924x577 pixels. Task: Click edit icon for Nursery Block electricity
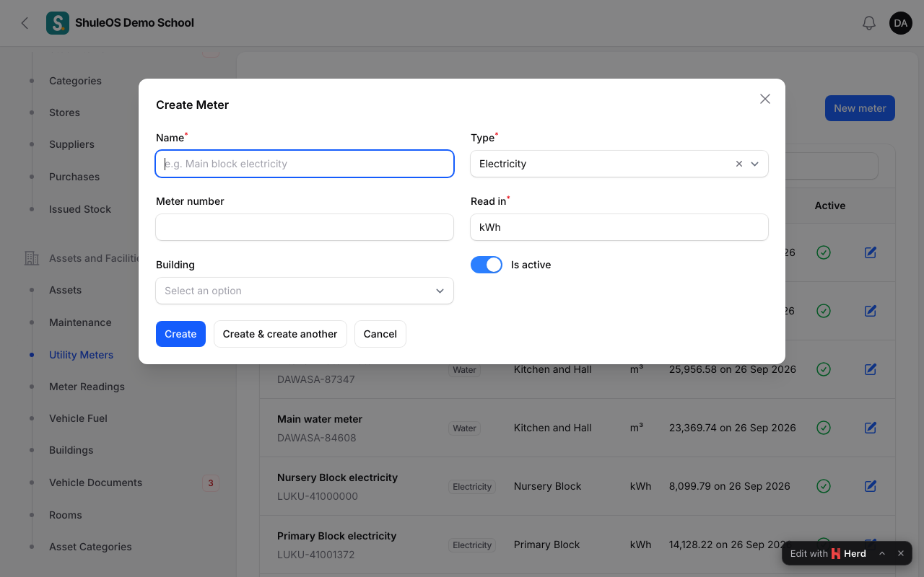tap(871, 486)
